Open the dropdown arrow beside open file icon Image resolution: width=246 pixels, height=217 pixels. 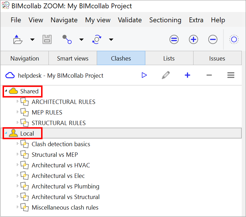coord(32,40)
